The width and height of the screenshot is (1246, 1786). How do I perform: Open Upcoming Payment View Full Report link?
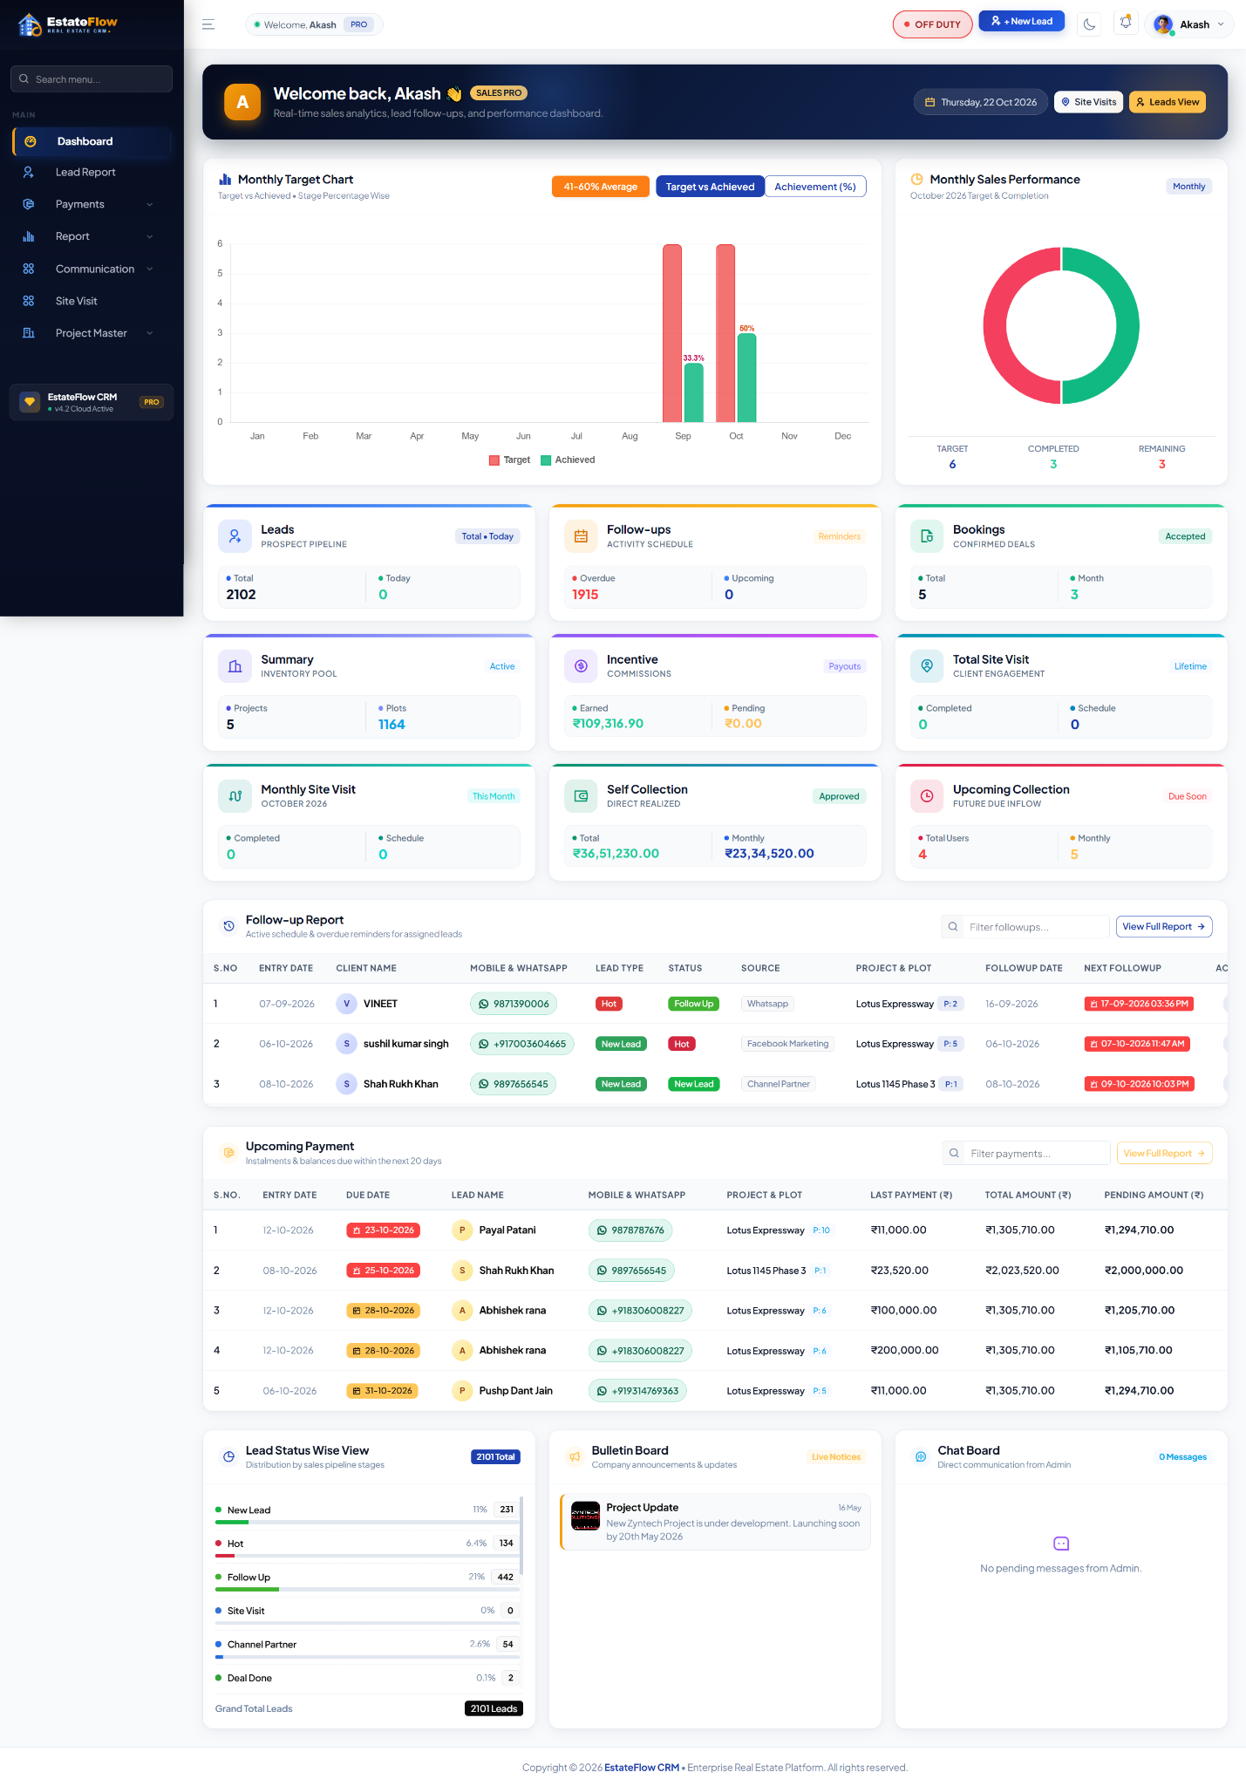click(1164, 1154)
